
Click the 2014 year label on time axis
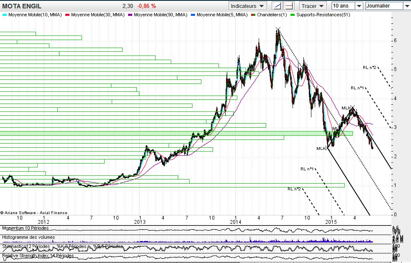235,222
